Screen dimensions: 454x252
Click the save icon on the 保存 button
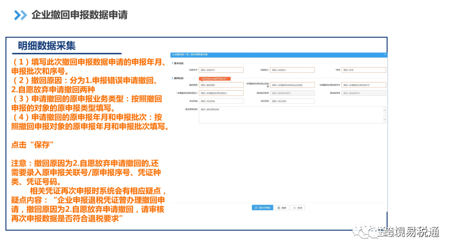(x=278, y=208)
